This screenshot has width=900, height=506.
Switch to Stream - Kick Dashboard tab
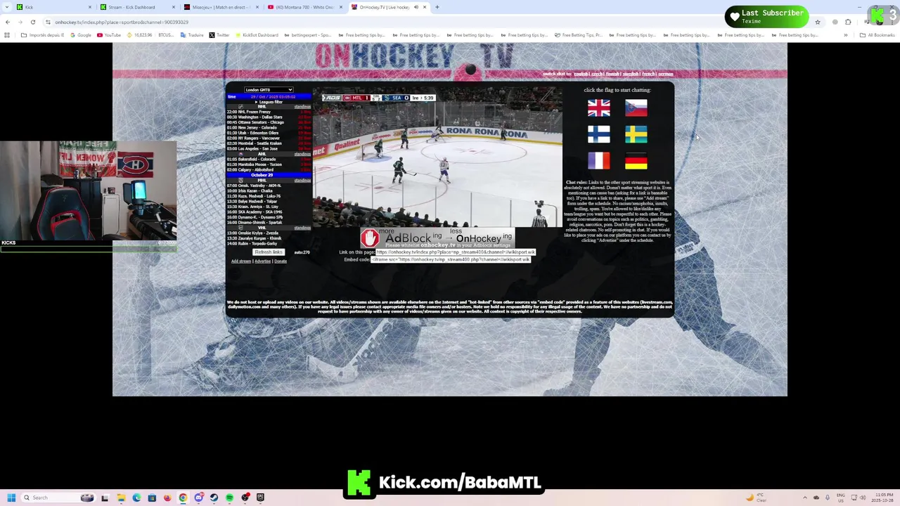click(x=136, y=7)
